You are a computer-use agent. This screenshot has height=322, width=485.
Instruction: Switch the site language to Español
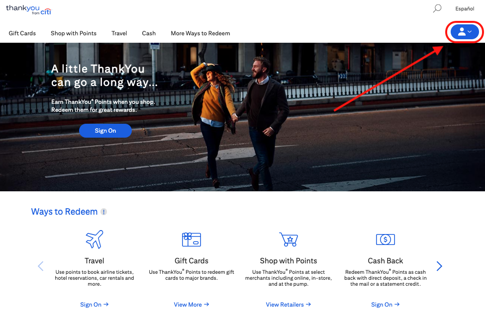(464, 8)
